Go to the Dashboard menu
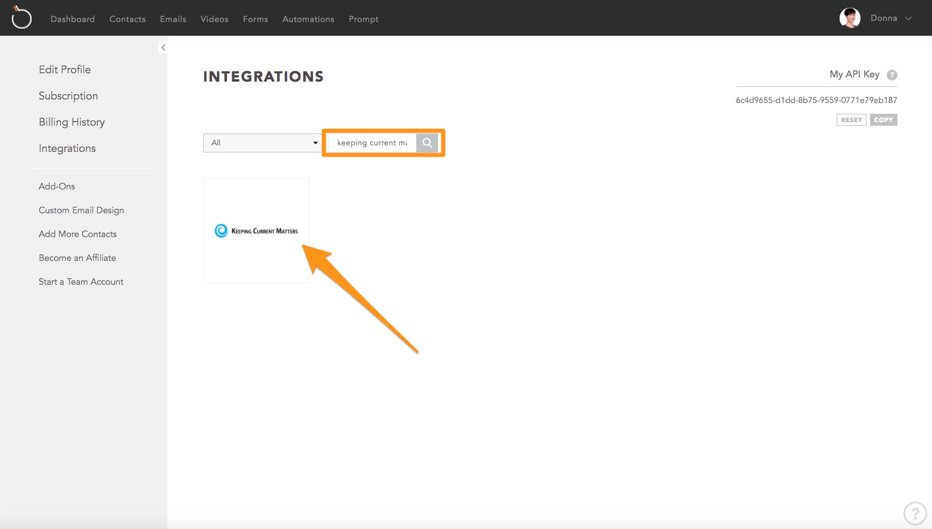This screenshot has height=529, width=932. 73,19
